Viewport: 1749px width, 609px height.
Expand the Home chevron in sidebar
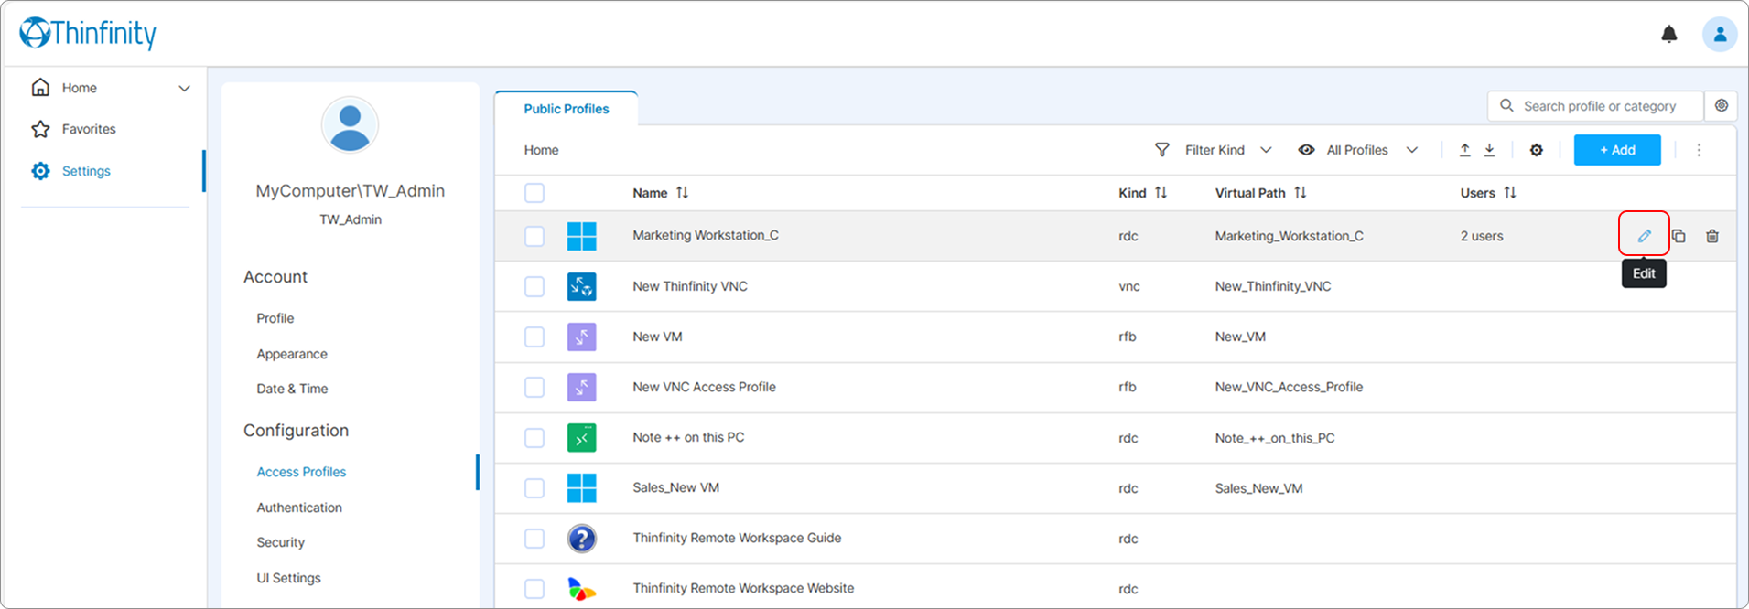click(184, 89)
